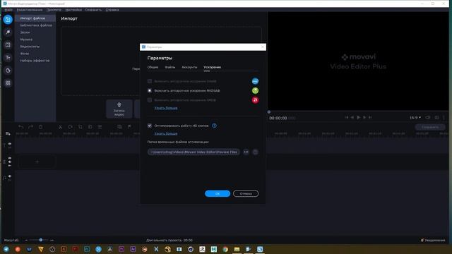Step to the previous frame

[x=352, y=117]
